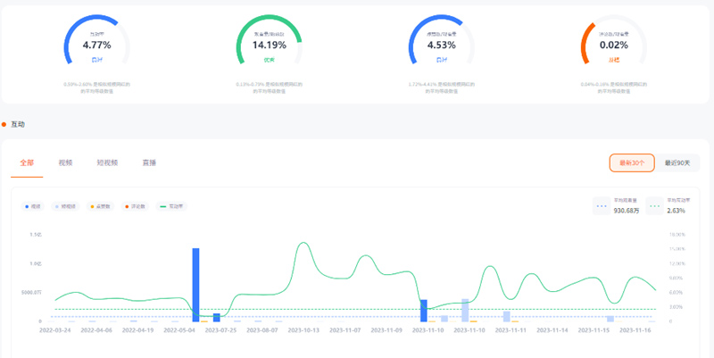Open the 短视频 tab
This screenshot has height=358, width=714.
(x=107, y=163)
